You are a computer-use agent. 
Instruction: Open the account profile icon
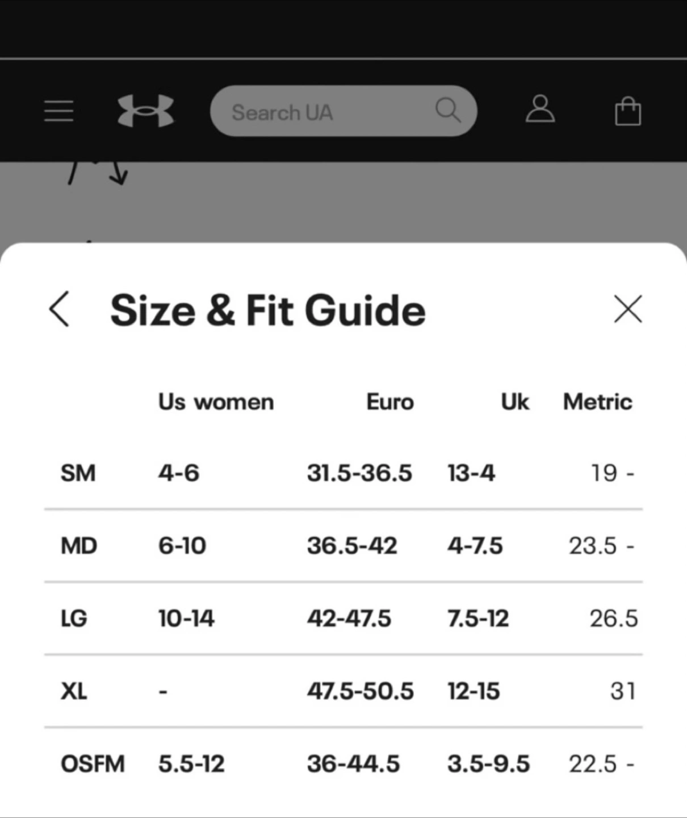point(540,109)
